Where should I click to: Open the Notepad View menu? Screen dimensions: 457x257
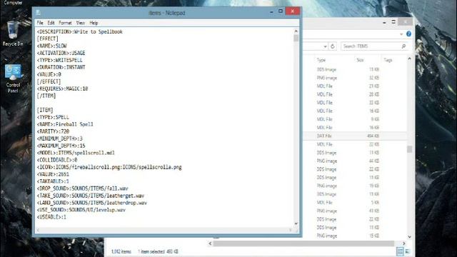click(81, 23)
